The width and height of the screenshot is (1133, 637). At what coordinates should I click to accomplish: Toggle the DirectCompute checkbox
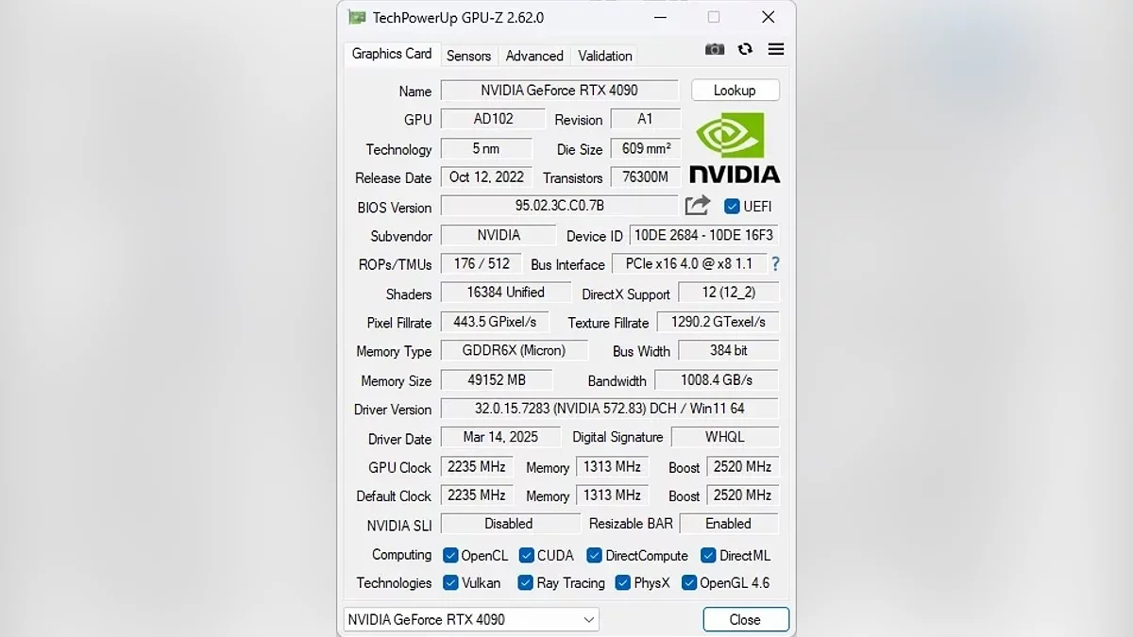tap(594, 555)
